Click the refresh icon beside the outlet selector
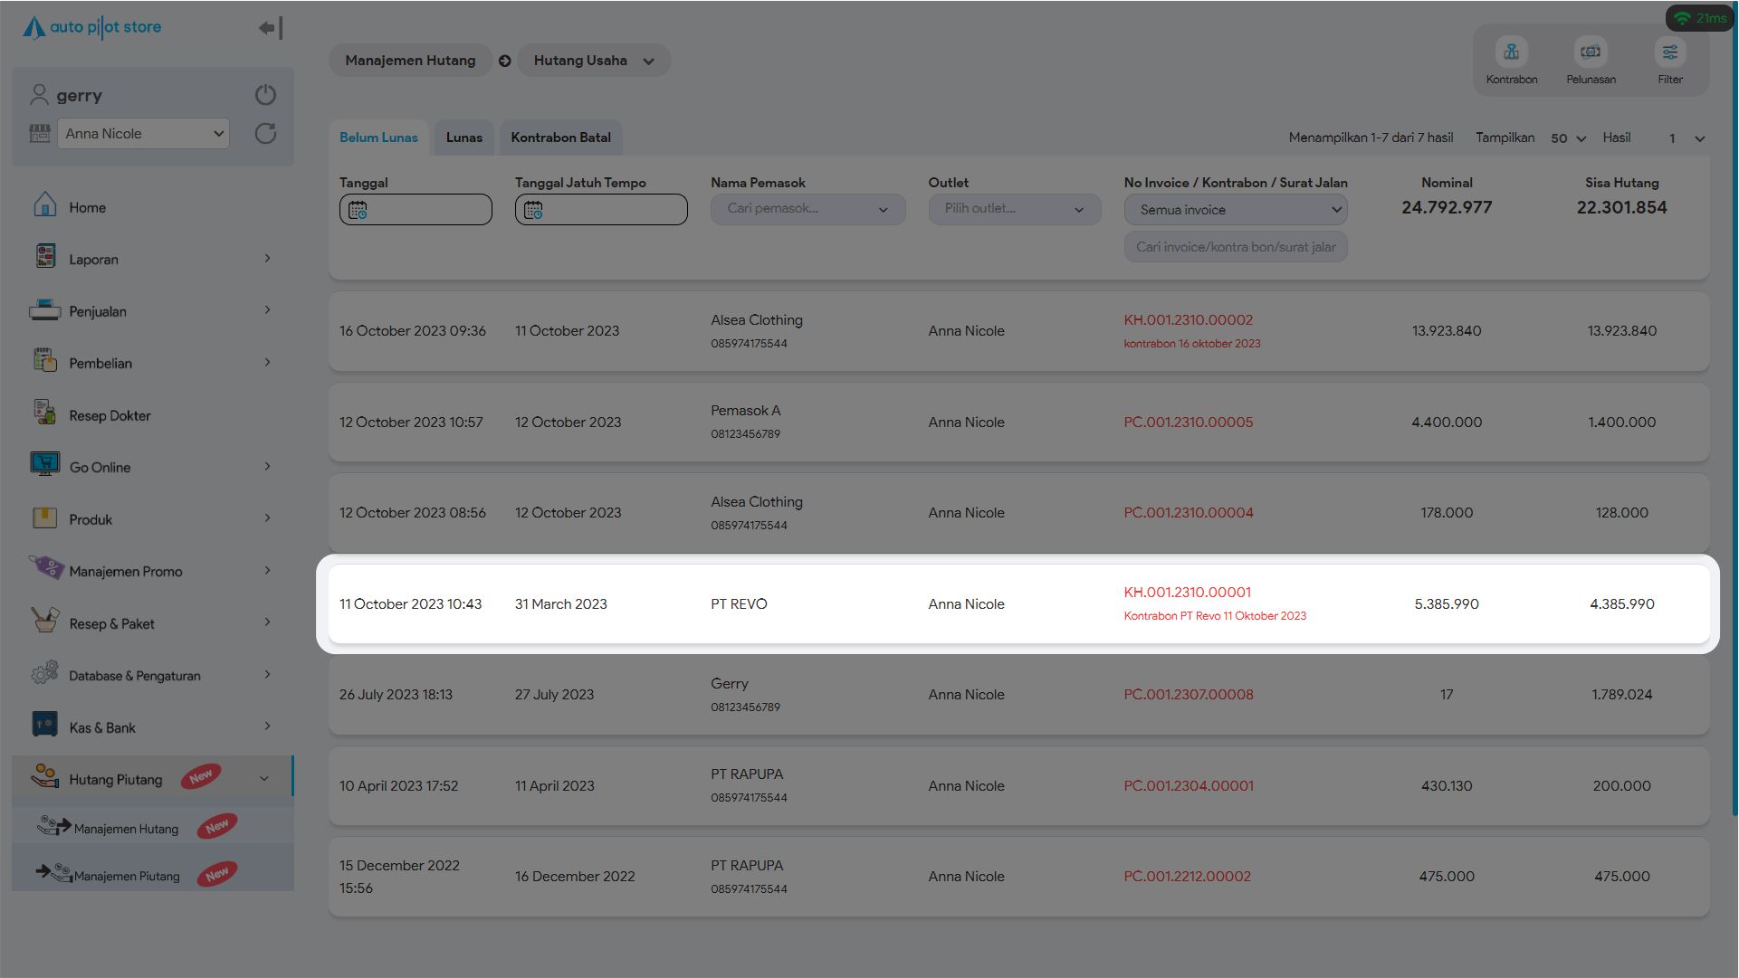This screenshot has width=1739, height=978. (265, 134)
